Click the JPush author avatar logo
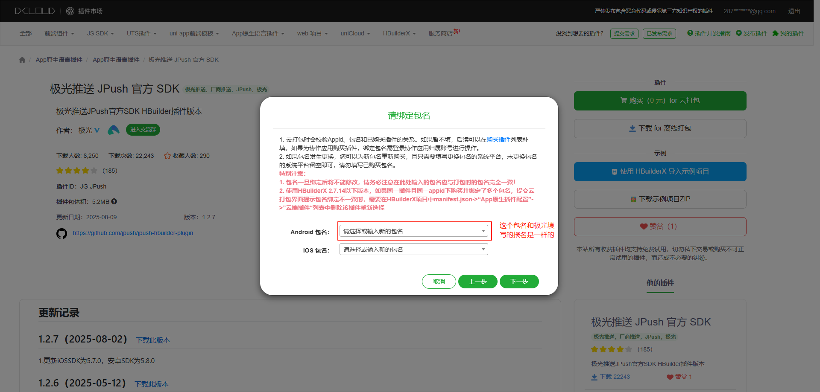 [113, 130]
